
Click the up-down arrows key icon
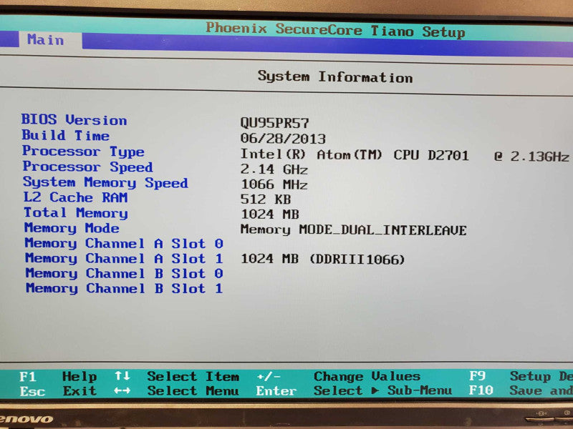pyautogui.click(x=122, y=376)
